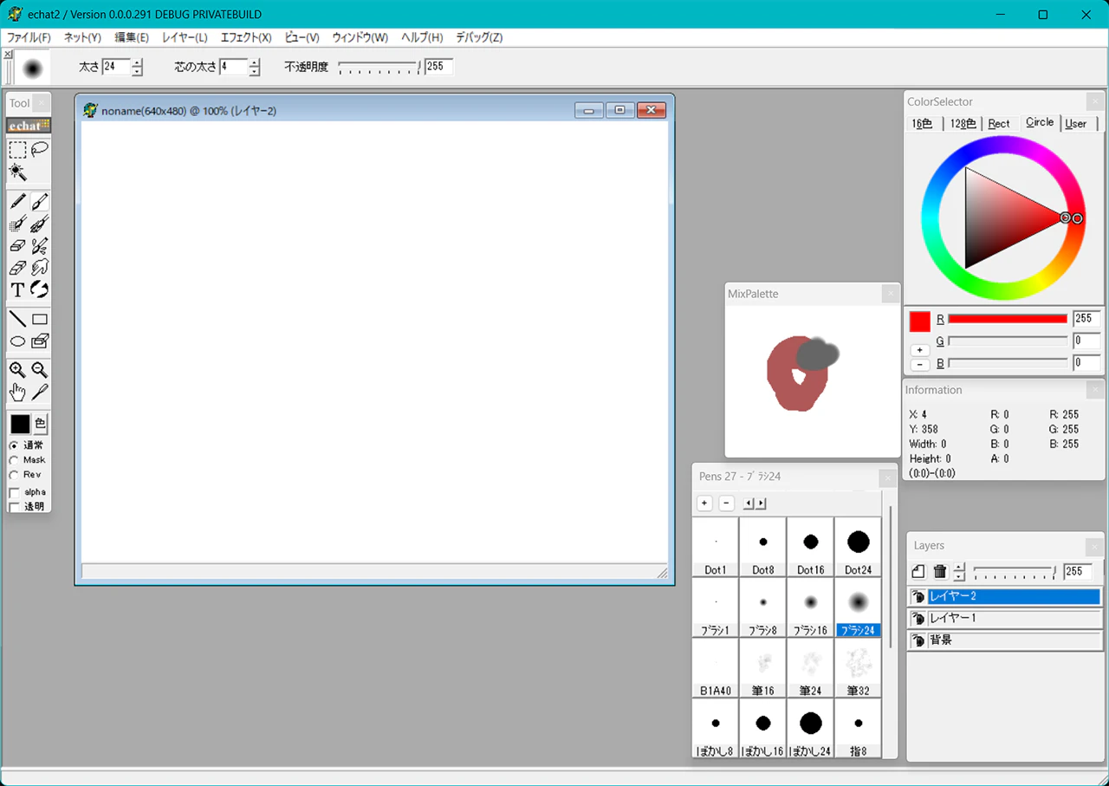1109x786 pixels.
Task: Select the airbrush tool with dotted spray
Action: (x=17, y=224)
